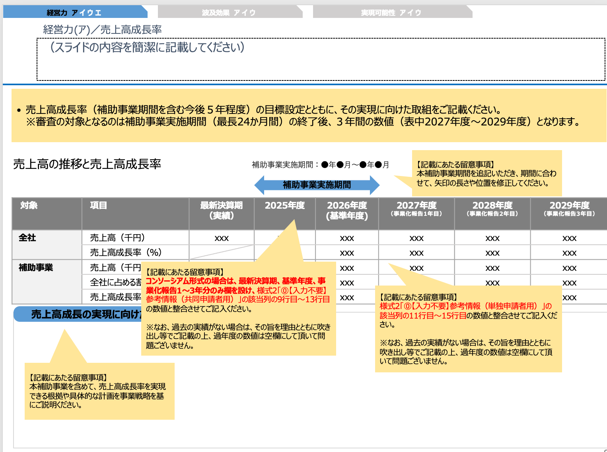Select the 単独申請者用 instruction callout
Screen dimensions: 607x452
click(x=469, y=329)
